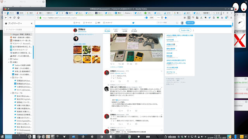Open Twitter モーメント in the top nav

coord(88,23)
